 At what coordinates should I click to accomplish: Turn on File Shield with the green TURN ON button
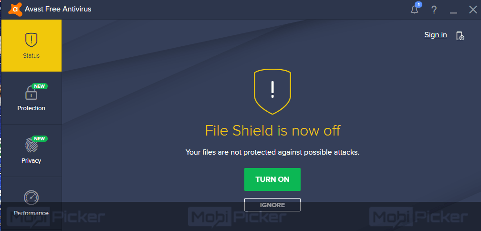(272, 179)
